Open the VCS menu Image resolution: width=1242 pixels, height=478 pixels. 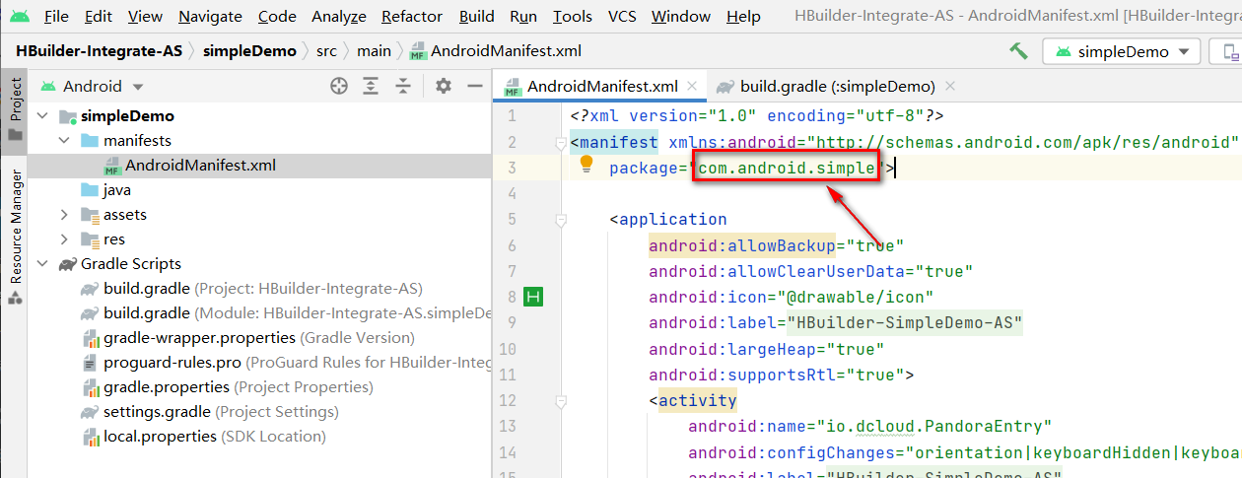(x=622, y=17)
